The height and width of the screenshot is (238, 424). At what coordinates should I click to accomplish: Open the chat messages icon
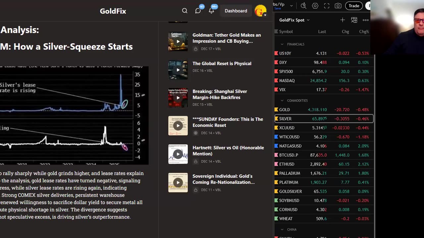[x=198, y=11]
